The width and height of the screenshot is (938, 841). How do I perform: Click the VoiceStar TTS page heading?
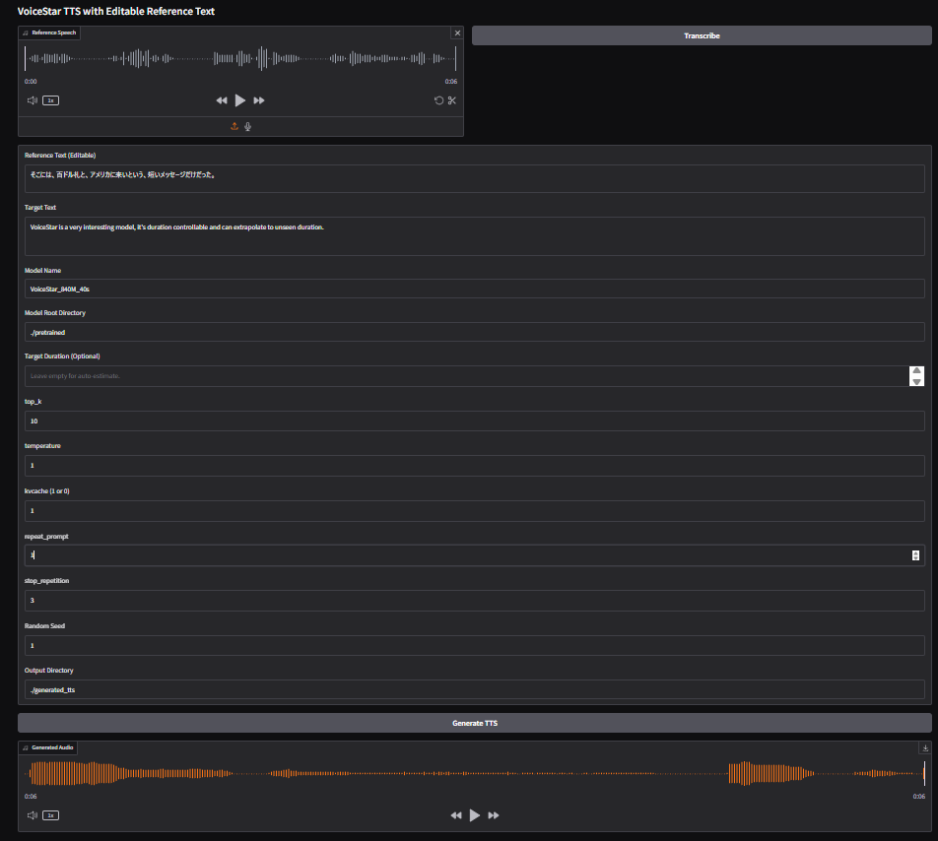tap(116, 12)
